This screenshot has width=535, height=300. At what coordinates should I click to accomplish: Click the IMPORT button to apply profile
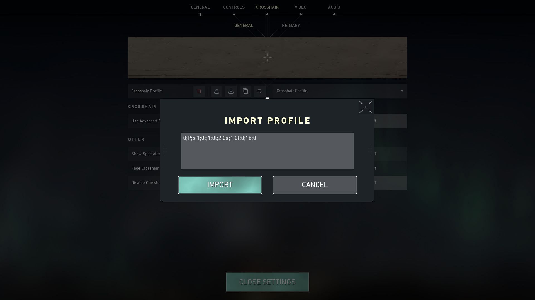point(220,185)
